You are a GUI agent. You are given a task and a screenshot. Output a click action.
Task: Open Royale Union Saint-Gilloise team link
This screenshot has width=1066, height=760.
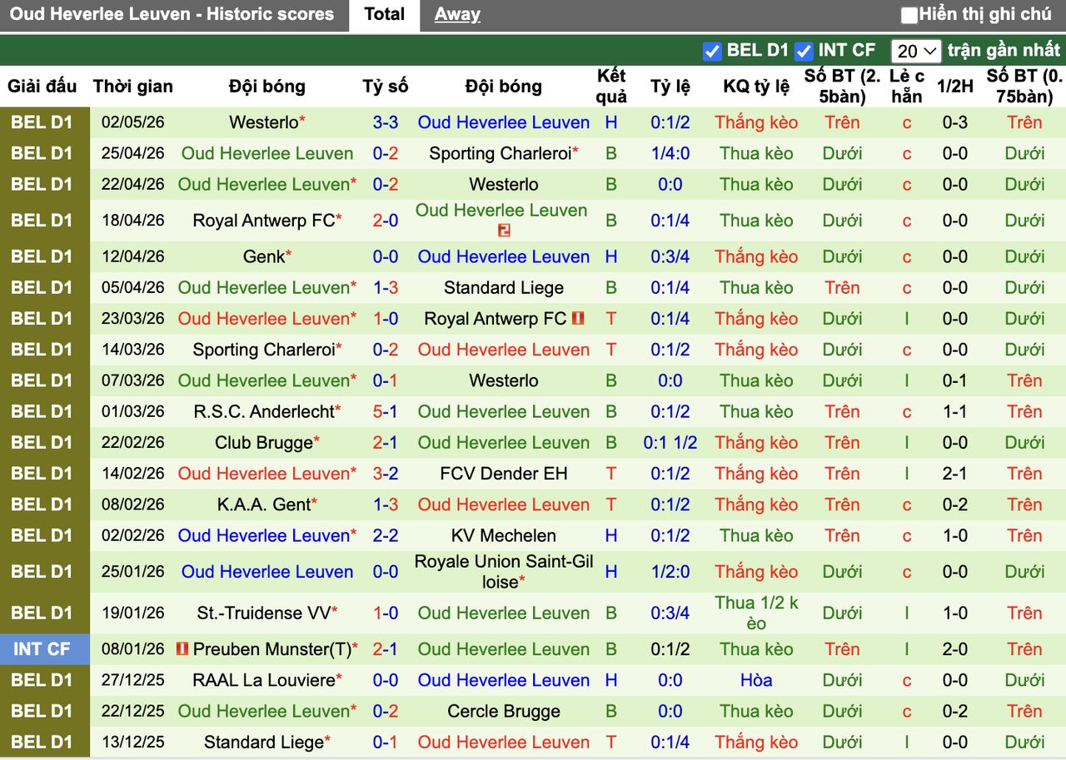[x=504, y=572]
